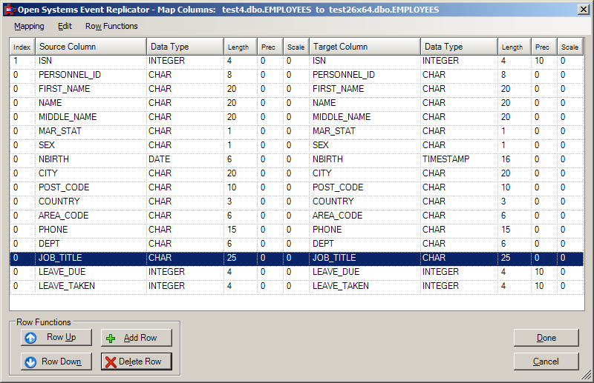This screenshot has height=383, width=594.
Task: Select the target NBIRTH cell
Action: (x=365, y=159)
